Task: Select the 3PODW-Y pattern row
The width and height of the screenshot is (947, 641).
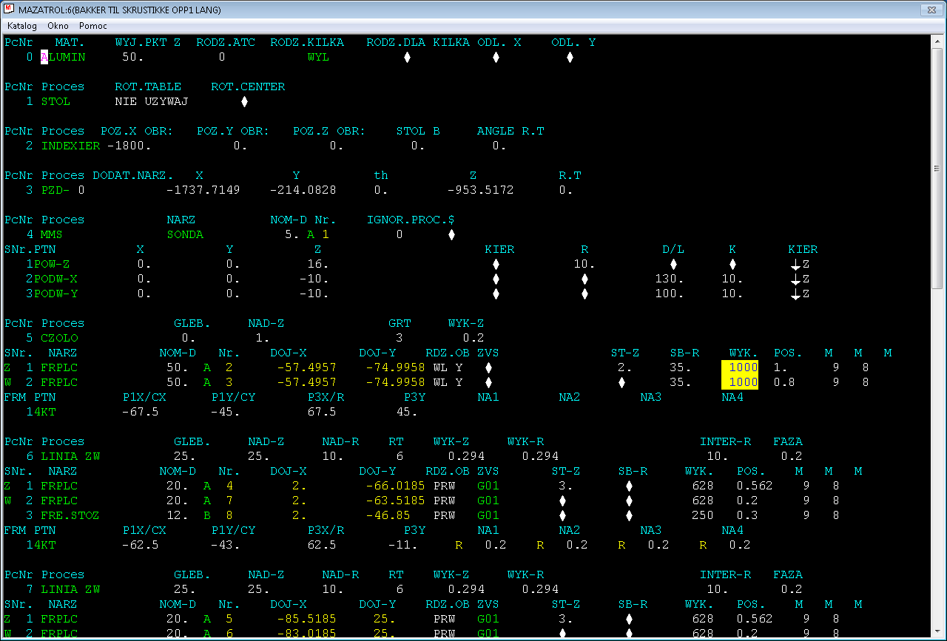Action: [x=52, y=294]
